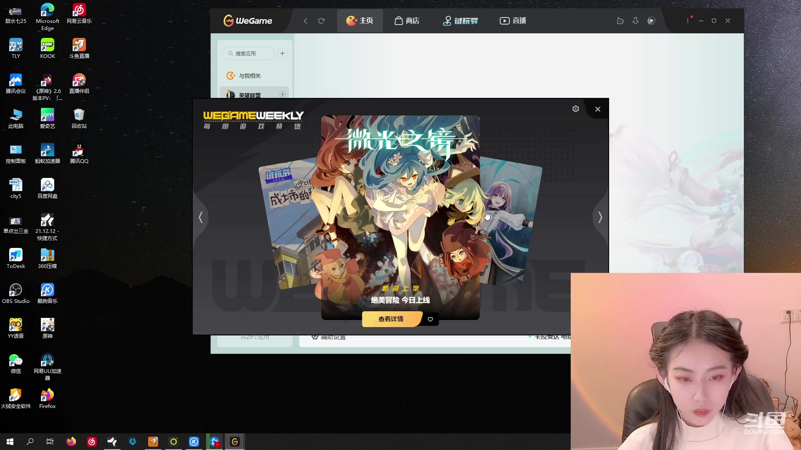Click the WeGame logo in the header

pos(248,20)
